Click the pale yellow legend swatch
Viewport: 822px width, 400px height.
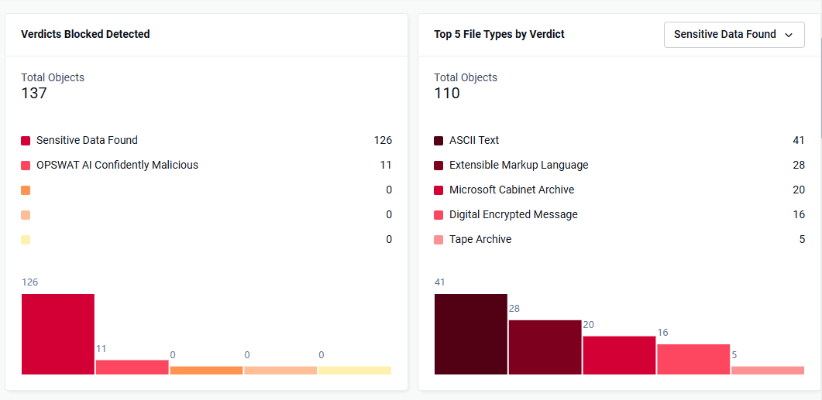26,240
